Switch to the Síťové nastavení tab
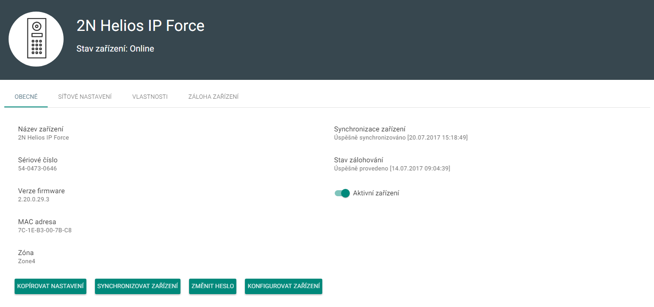The image size is (654, 307). (x=85, y=97)
